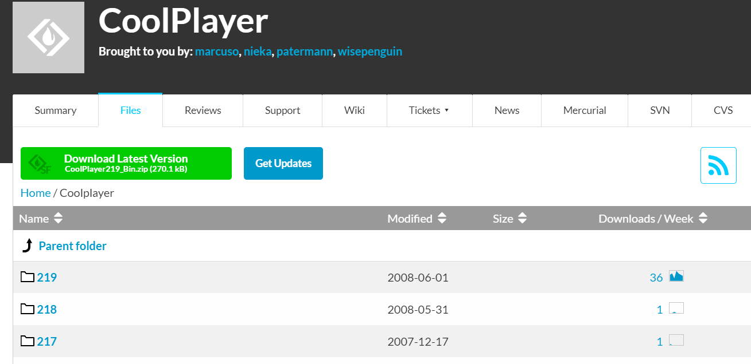Click Download Latest Version button
The height and width of the screenshot is (364, 751).
tap(126, 163)
